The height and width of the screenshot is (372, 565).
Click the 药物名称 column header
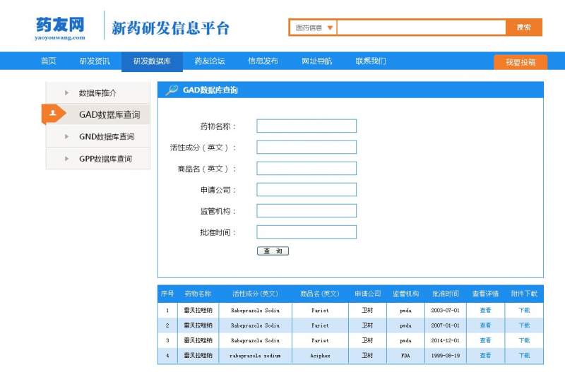pos(198,294)
